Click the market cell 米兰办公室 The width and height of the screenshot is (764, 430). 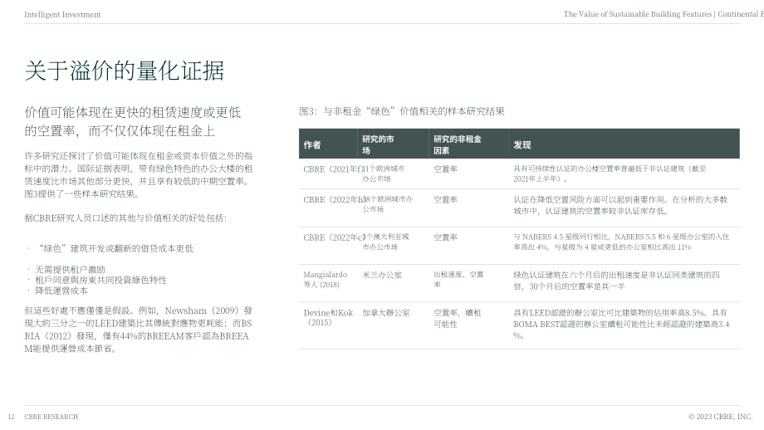[382, 275]
